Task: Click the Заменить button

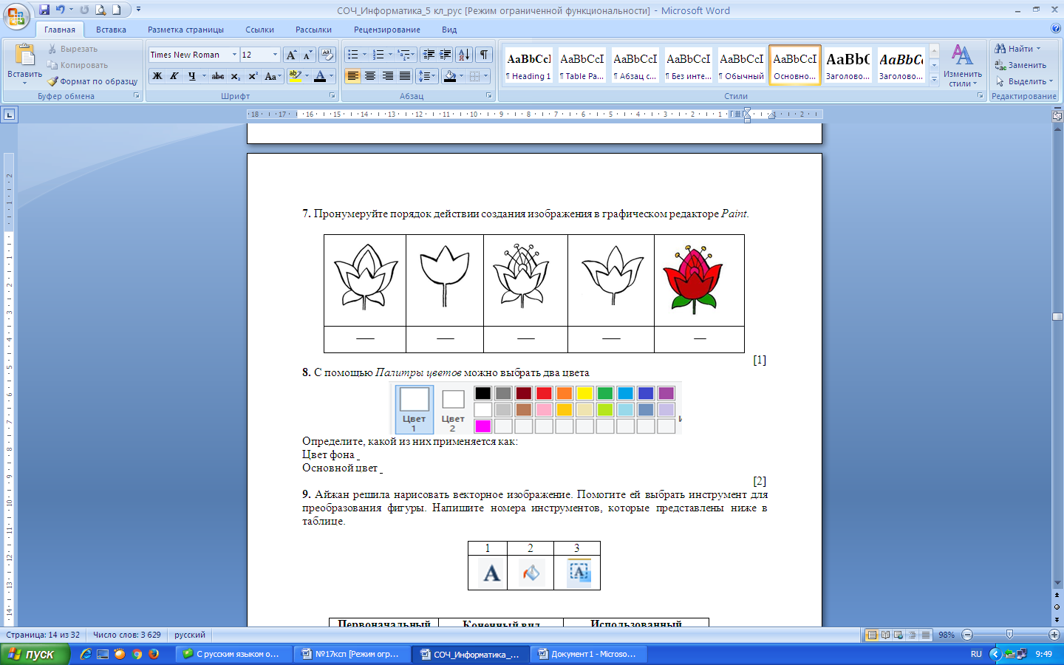Action: pyautogui.click(x=1020, y=65)
